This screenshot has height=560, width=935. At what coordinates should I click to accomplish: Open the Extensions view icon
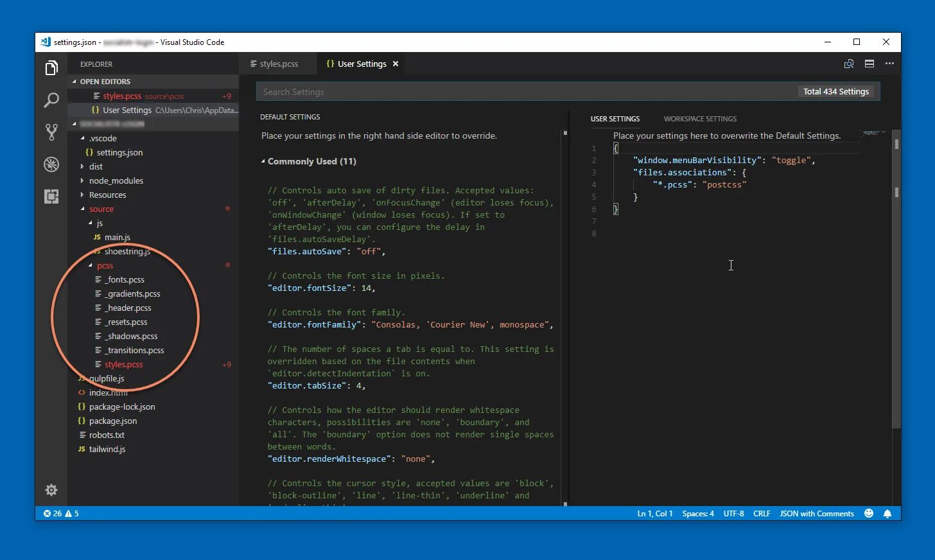coord(51,196)
